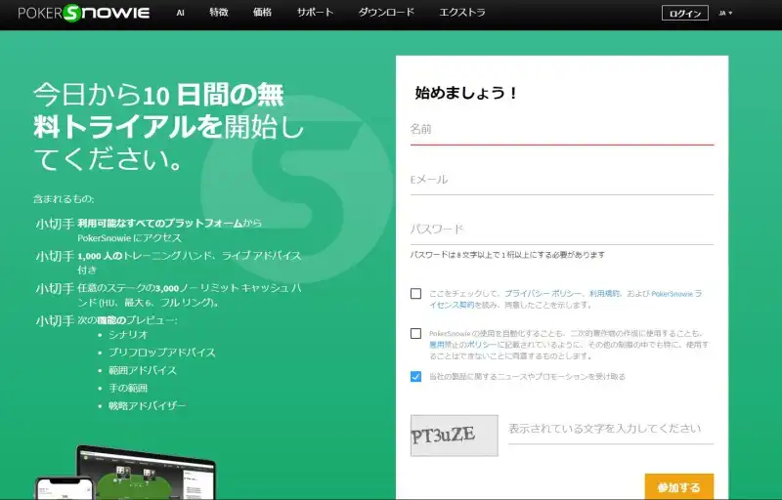
Task: Click the smartphone preview image
Action: coord(57,488)
